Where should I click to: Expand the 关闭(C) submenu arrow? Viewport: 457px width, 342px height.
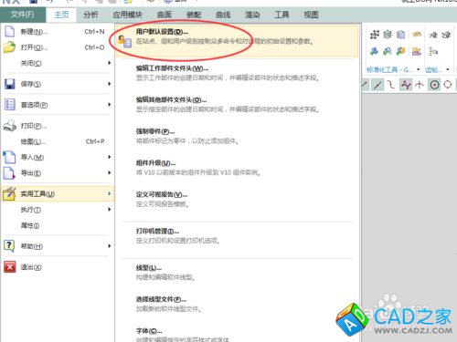click(x=110, y=63)
